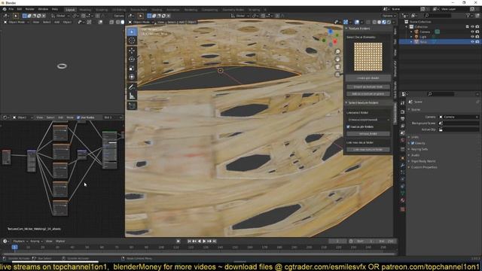The image size is (482, 271).
Task: Select the Cursor tool in viewport toolbar
Action: [132, 40]
